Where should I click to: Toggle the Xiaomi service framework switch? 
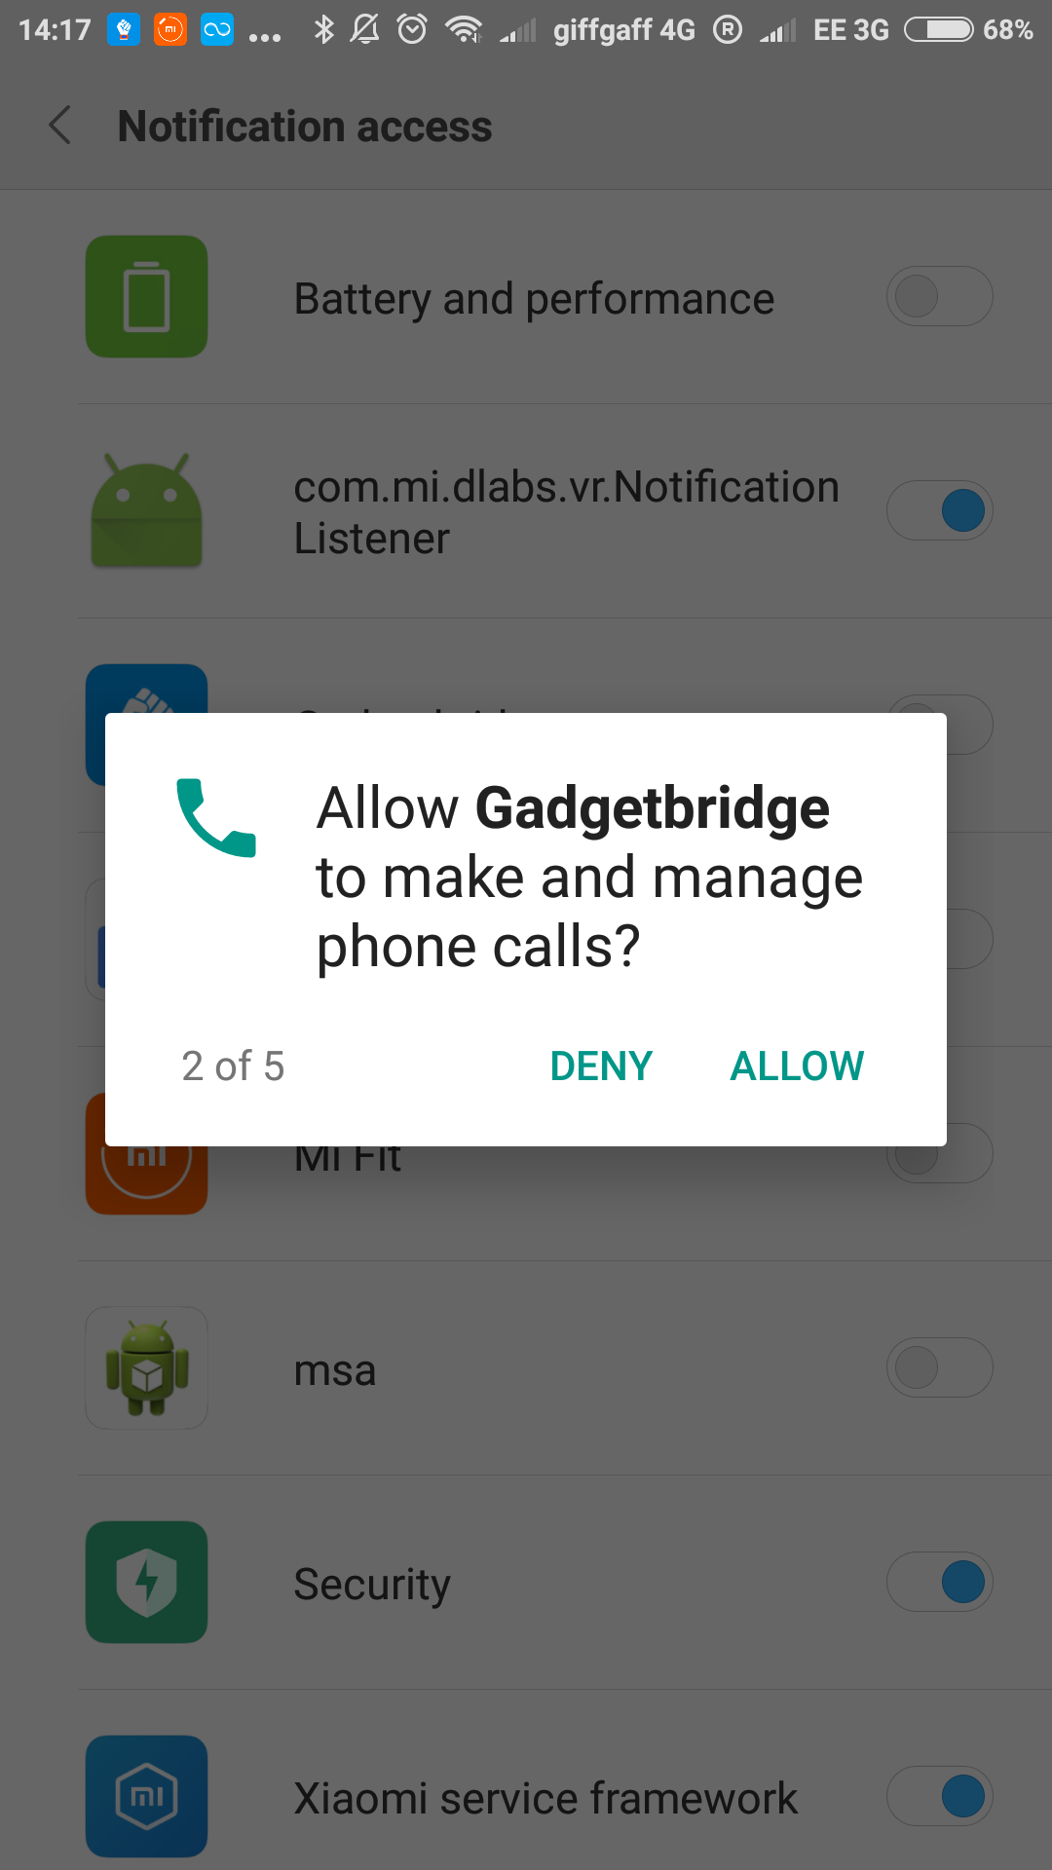(939, 1796)
